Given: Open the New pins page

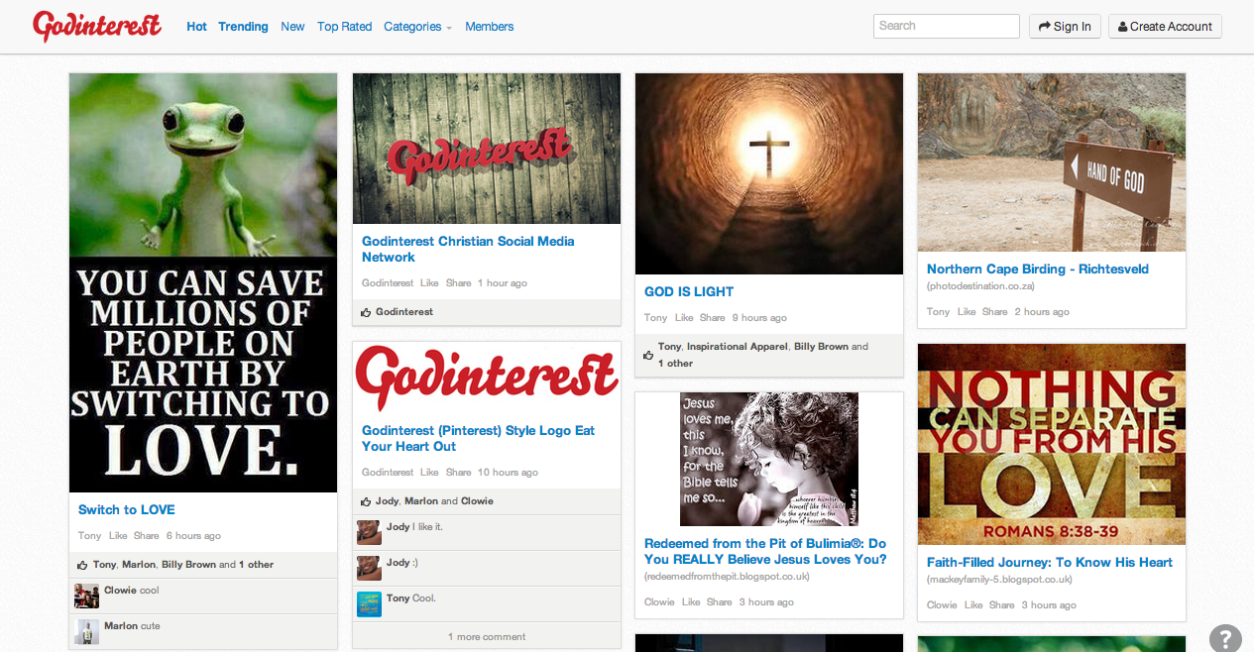Looking at the screenshot, I should click(292, 27).
